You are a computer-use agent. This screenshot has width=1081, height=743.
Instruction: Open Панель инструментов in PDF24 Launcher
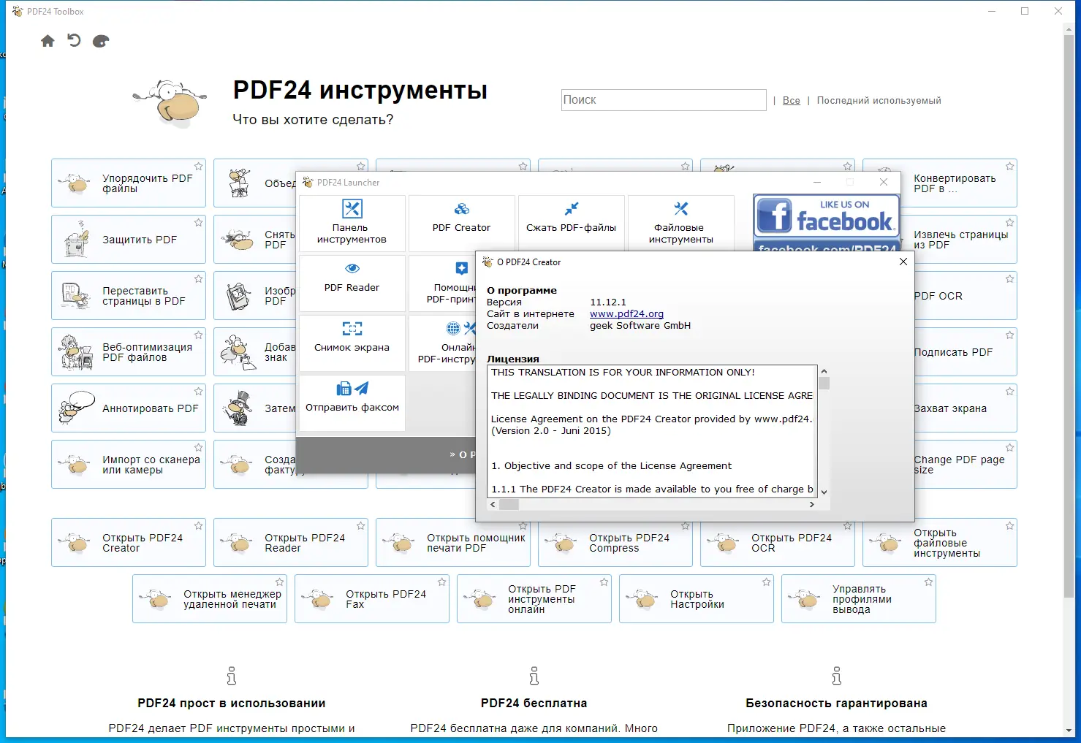(352, 224)
